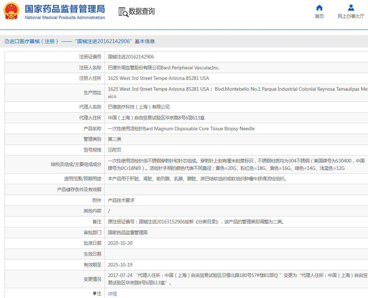Select the 见附页 value

coord(115,150)
